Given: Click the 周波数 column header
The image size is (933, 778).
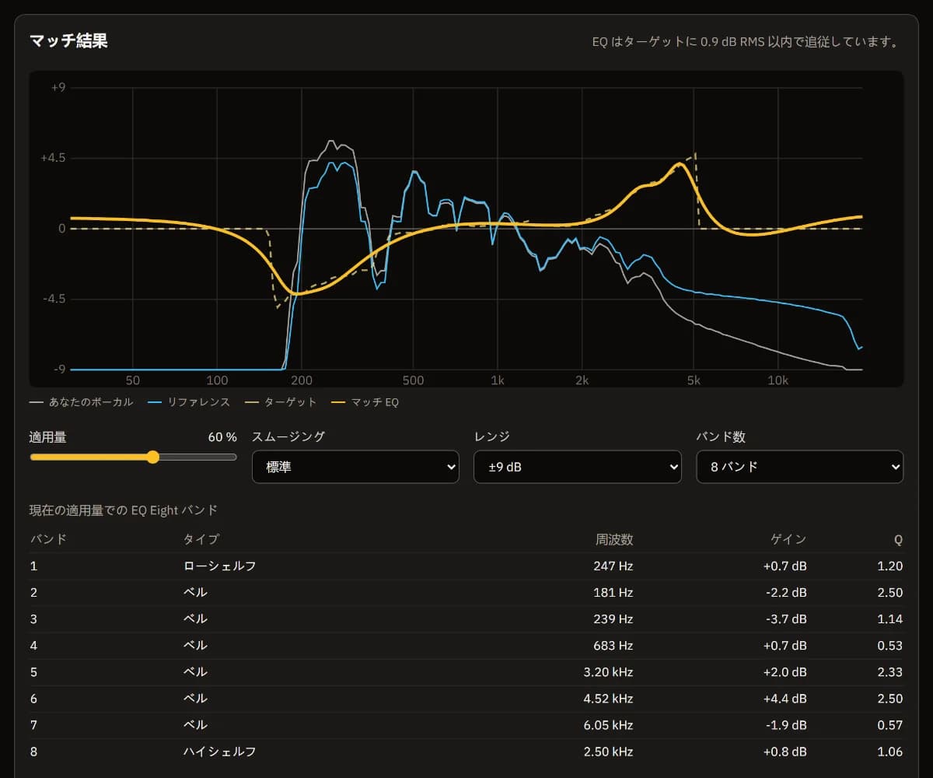Looking at the screenshot, I should [x=615, y=539].
